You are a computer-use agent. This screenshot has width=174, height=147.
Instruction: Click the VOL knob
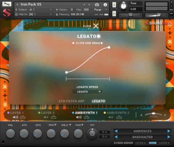pyautogui.click(x=10, y=134)
